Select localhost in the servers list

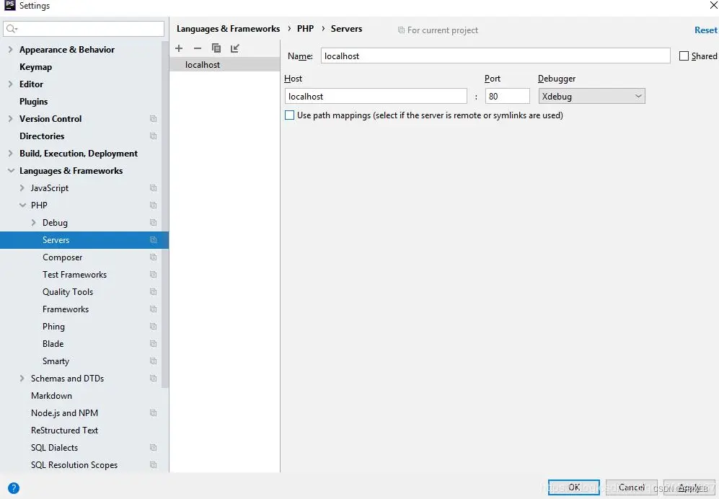coord(225,65)
